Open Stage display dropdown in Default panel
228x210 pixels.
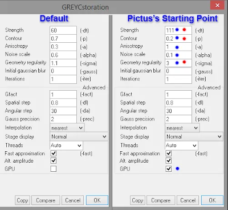[x=79, y=136]
